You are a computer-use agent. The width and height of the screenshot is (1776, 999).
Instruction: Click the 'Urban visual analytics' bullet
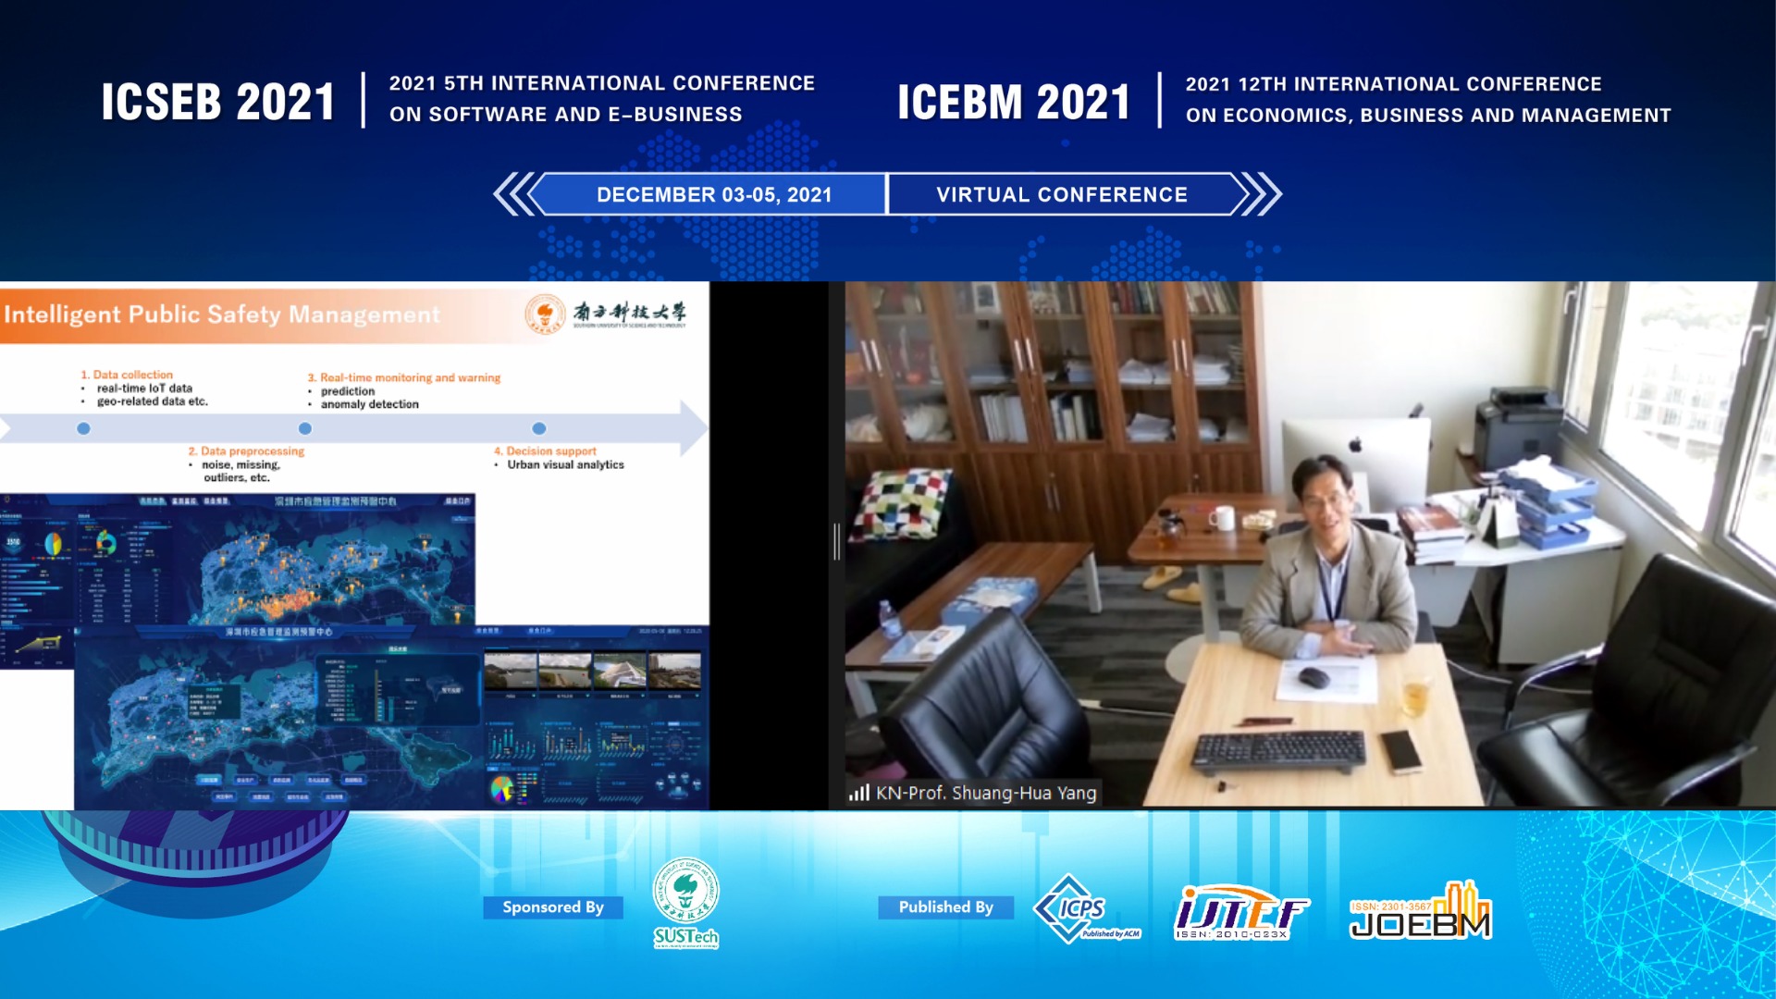pyautogui.click(x=565, y=465)
